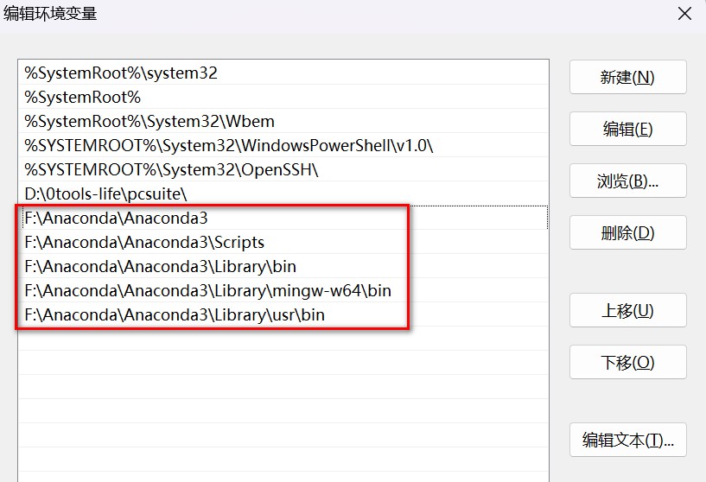Image resolution: width=706 pixels, height=482 pixels.
Task: Select Anaconda3\Library\bin path entry
Action: tap(283, 266)
